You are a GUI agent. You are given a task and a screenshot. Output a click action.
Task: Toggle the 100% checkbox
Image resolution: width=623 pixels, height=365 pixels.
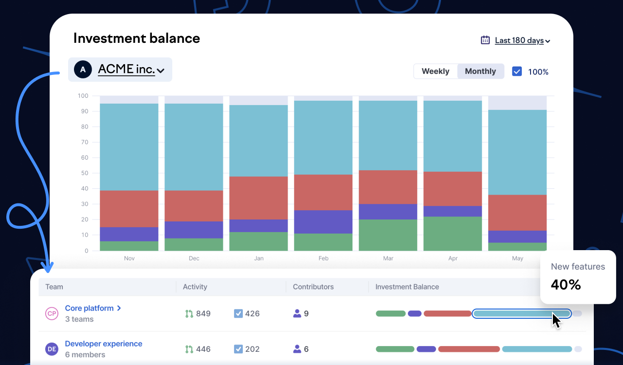[517, 72]
